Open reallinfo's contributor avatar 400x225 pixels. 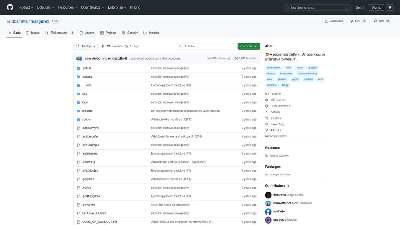coord(268,212)
